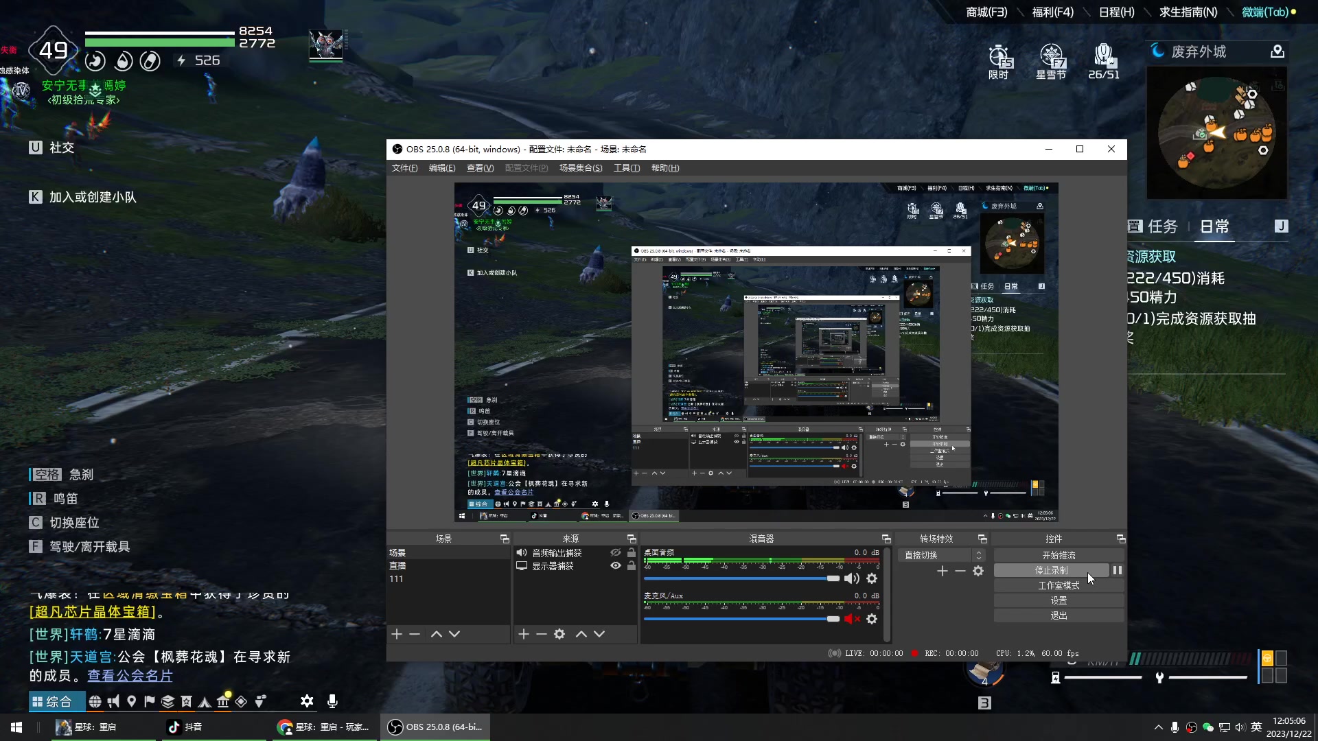Open the 限时 limited-time event icon
The width and height of the screenshot is (1318, 741).
pyautogui.click(x=999, y=62)
